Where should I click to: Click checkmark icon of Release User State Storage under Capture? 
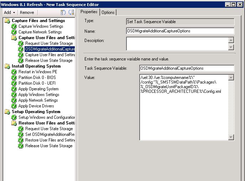(21, 60)
